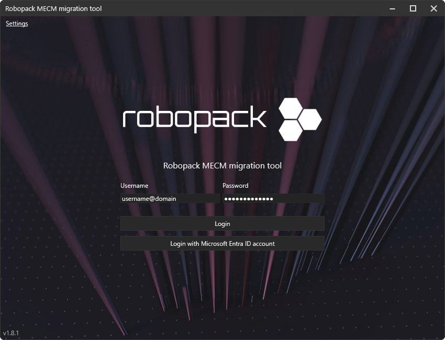Click the X close icon
This screenshot has width=445, height=340.
(433, 8)
